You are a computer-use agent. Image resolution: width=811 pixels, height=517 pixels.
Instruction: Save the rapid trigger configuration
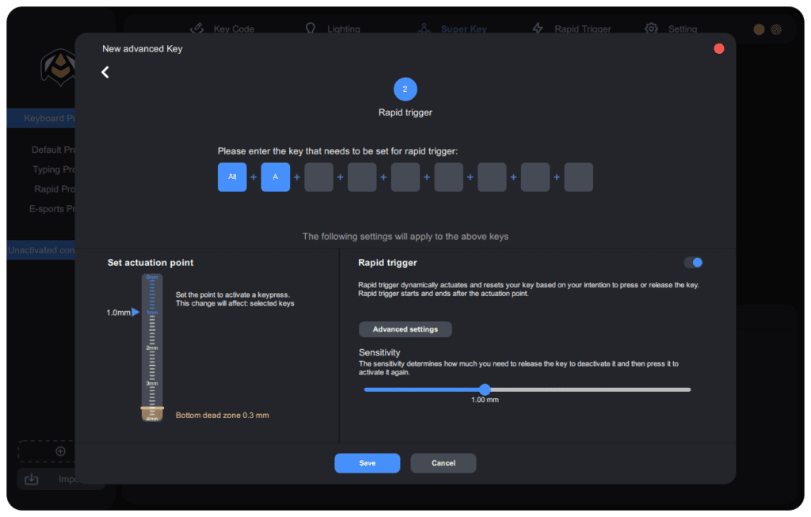[x=367, y=463]
